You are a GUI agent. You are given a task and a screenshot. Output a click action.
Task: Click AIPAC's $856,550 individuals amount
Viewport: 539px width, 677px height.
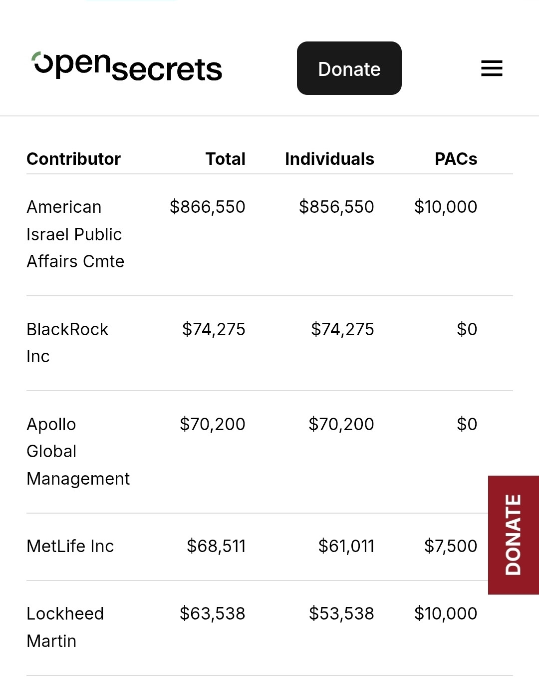point(336,207)
